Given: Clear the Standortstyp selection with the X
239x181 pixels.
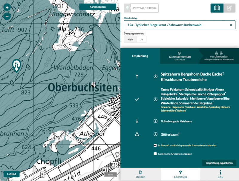Looking at the screenshot, I should click(230, 25).
